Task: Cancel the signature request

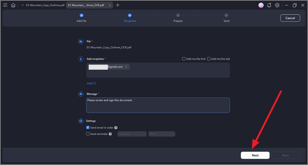Action: click(290, 18)
